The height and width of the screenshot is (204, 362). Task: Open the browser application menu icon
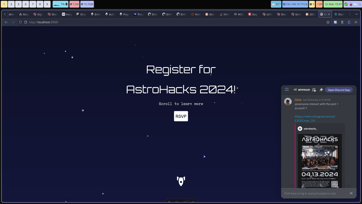point(356,22)
